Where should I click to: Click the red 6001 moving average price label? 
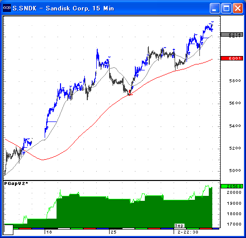click(232, 58)
